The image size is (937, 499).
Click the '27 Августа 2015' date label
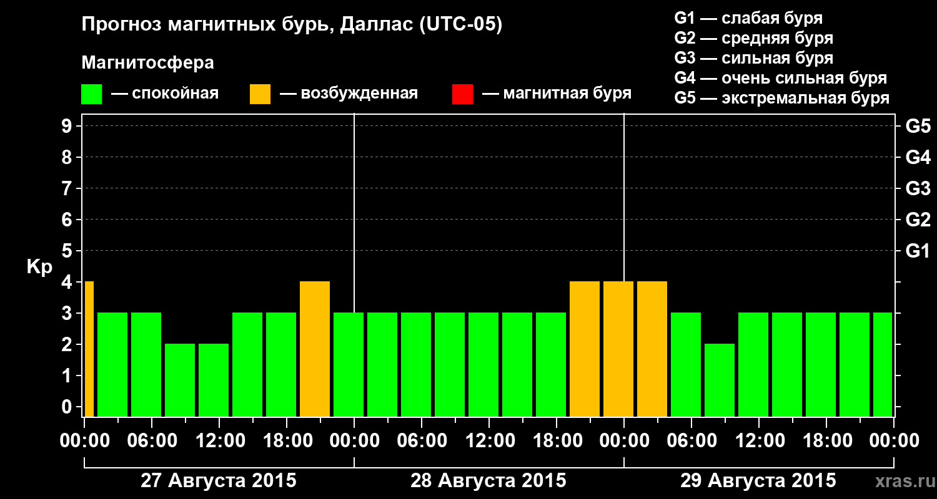[x=219, y=481]
